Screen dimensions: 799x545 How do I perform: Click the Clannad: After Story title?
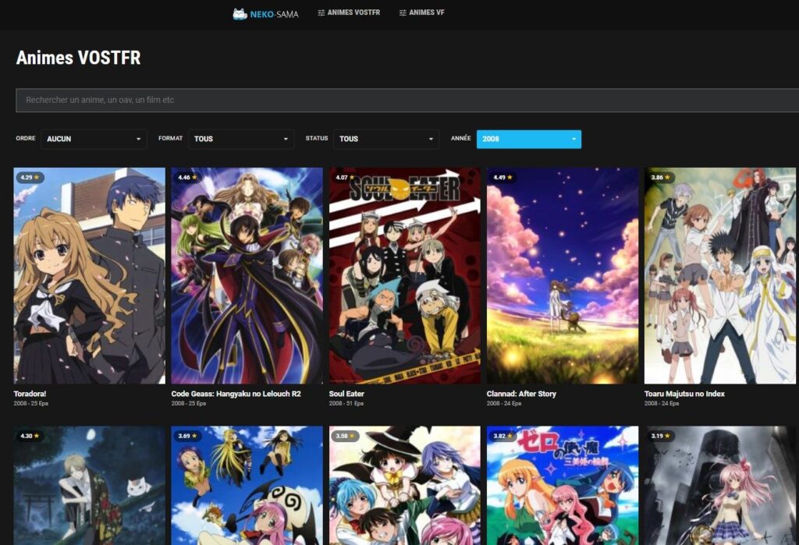click(x=521, y=394)
